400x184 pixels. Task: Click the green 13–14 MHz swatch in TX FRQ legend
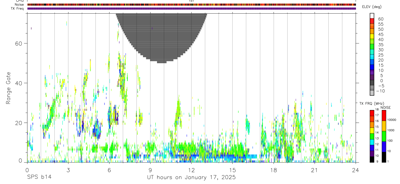coord(372,136)
